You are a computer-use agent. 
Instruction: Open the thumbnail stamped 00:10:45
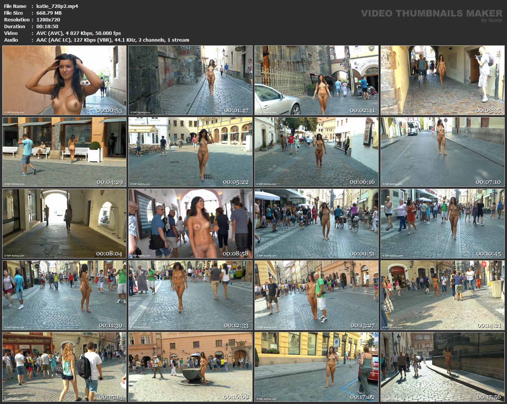pyautogui.click(x=443, y=224)
